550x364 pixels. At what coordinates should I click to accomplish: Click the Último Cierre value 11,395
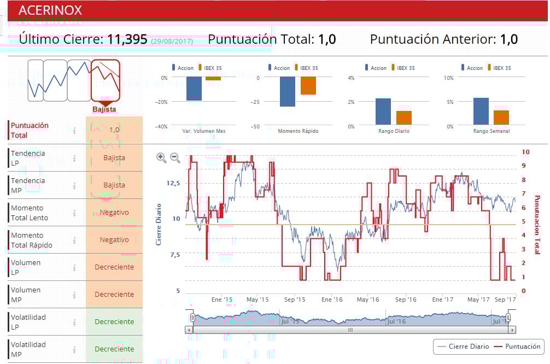pyautogui.click(x=127, y=39)
